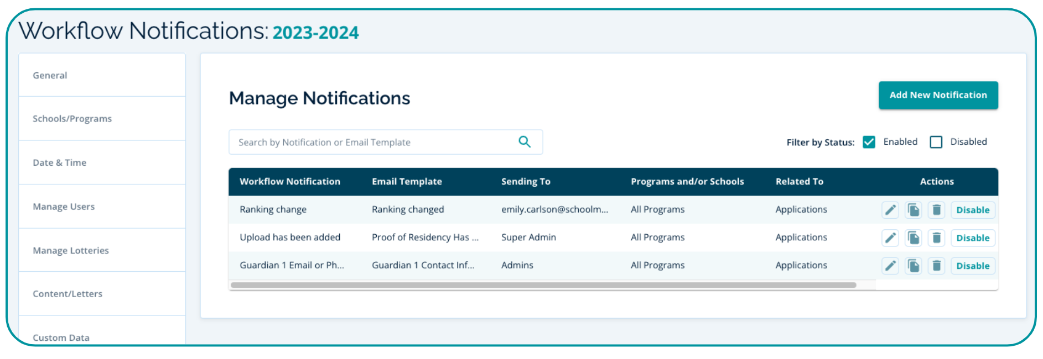Delete the Ranking change notification
Screen dimensions: 1043x359
pyautogui.click(x=936, y=210)
